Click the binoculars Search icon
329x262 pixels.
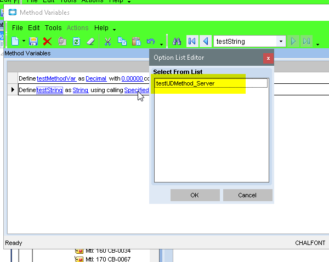(177, 41)
